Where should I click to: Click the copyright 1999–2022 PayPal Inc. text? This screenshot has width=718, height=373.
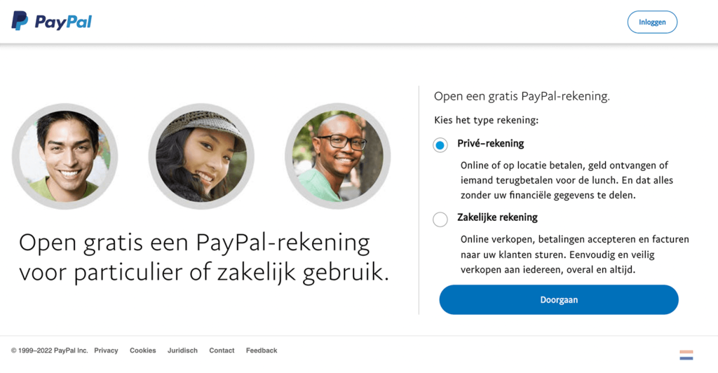pyautogui.click(x=49, y=351)
